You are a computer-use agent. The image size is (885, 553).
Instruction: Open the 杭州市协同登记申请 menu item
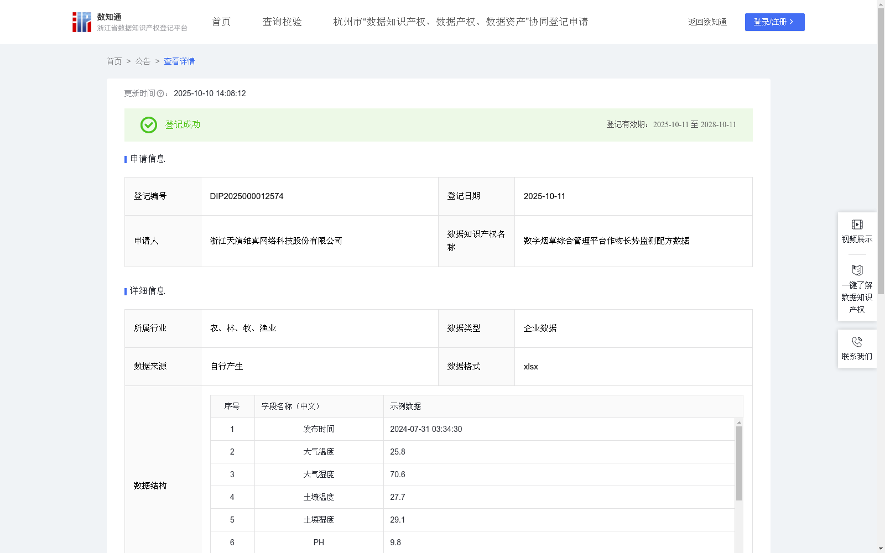(461, 22)
